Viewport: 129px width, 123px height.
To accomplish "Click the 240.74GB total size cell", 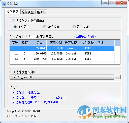I will [38, 59].
